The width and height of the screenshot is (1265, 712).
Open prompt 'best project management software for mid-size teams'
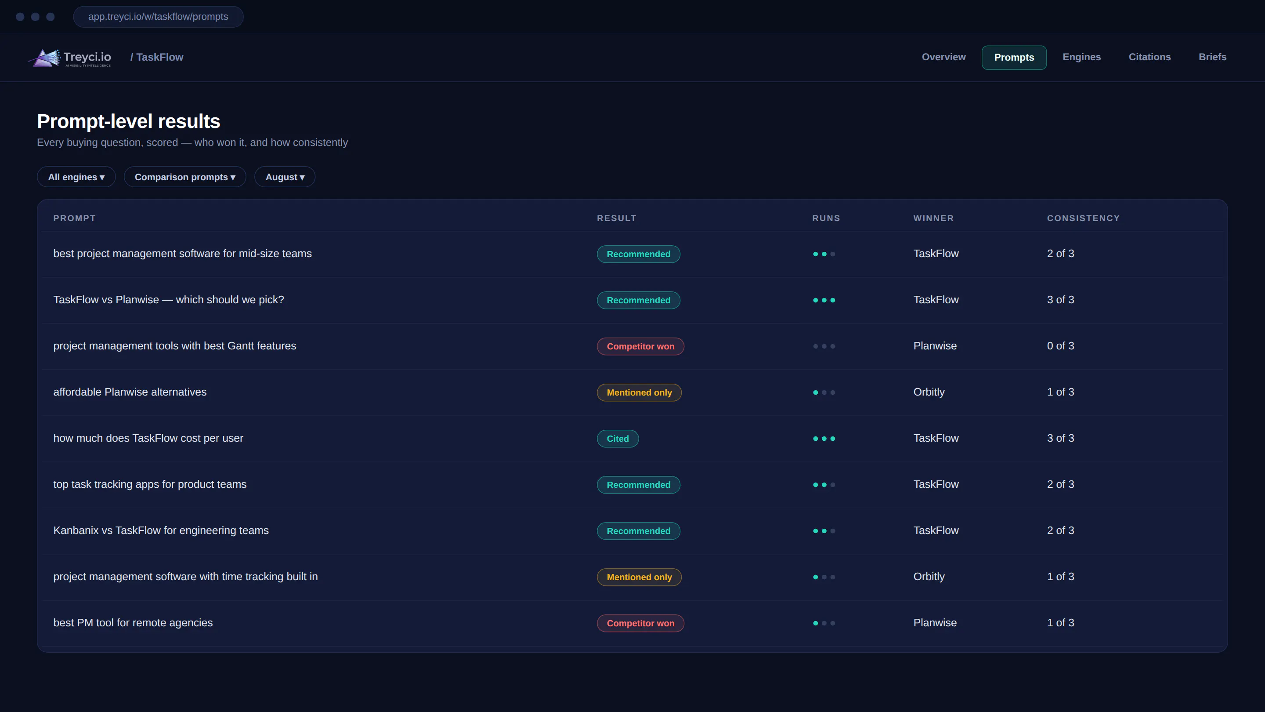point(182,254)
